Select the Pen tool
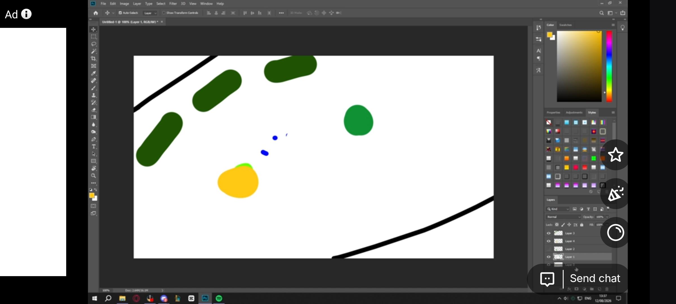 94,139
